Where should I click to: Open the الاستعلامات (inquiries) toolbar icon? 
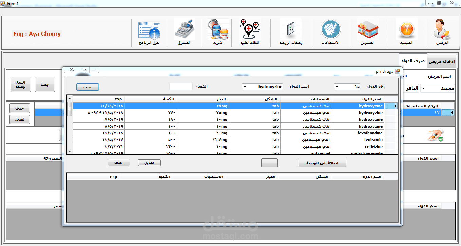coord(331,32)
